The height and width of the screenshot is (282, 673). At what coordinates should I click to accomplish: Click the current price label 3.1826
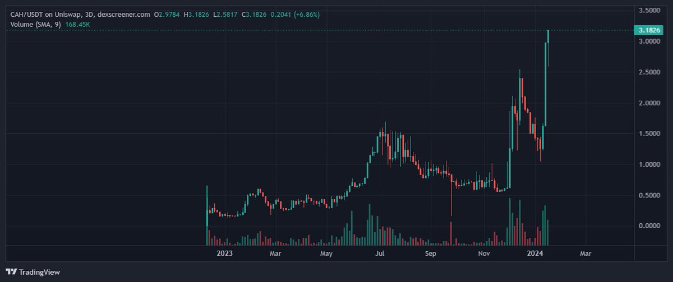[648, 30]
